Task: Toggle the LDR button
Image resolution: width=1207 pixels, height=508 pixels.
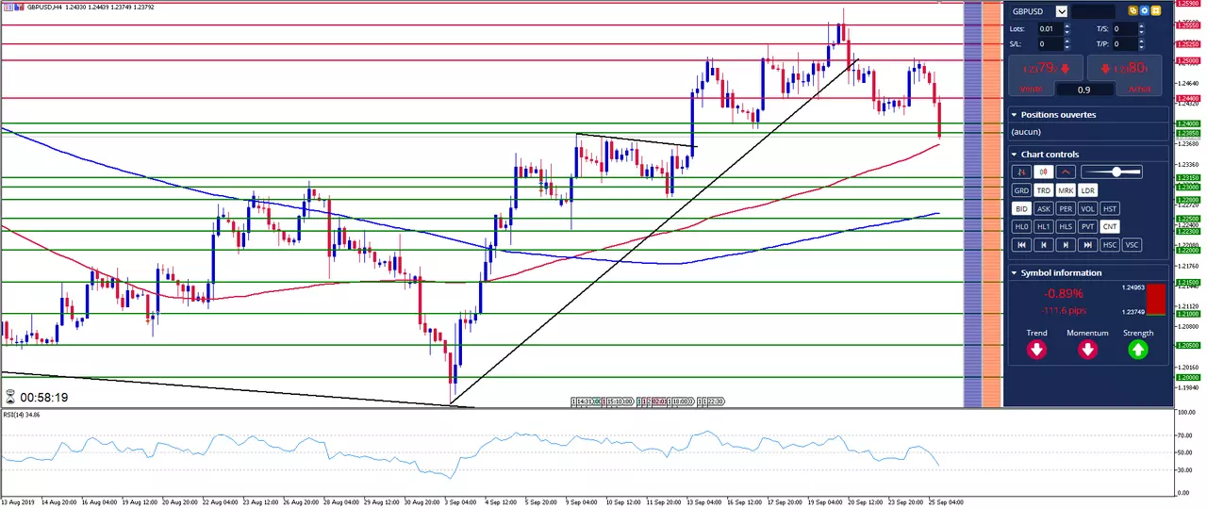Action: click(1088, 190)
